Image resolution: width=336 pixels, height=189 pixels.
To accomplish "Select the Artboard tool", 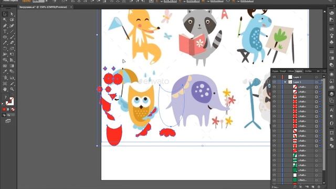I will [5, 83].
